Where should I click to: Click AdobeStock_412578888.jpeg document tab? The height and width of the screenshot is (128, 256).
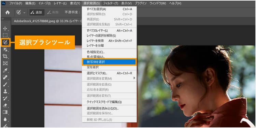pyautogui.click(x=48, y=21)
